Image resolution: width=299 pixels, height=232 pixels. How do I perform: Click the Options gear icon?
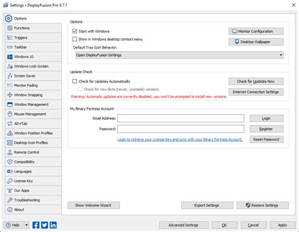pos(9,18)
